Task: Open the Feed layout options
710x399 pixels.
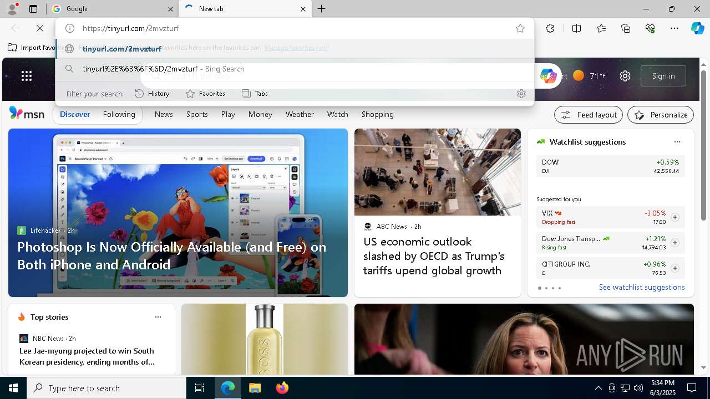Action: (x=589, y=115)
